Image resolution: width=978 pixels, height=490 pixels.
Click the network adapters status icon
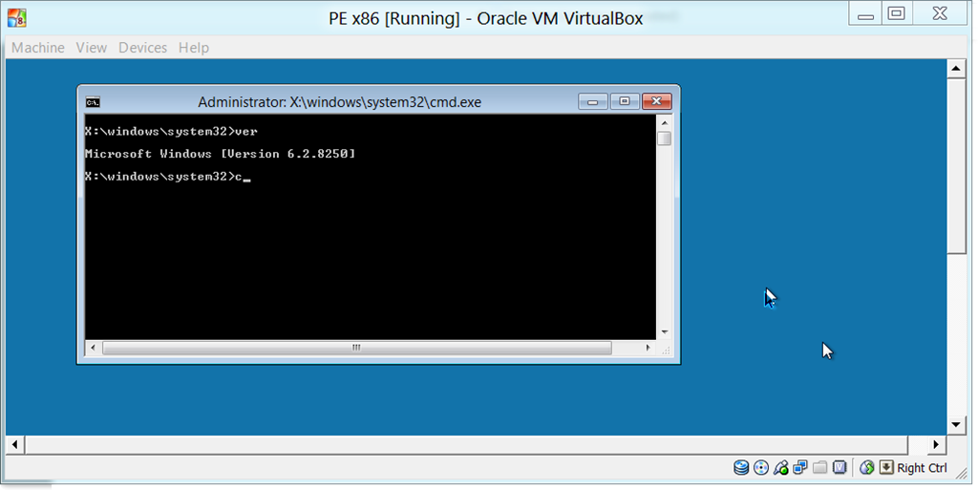pyautogui.click(x=800, y=467)
